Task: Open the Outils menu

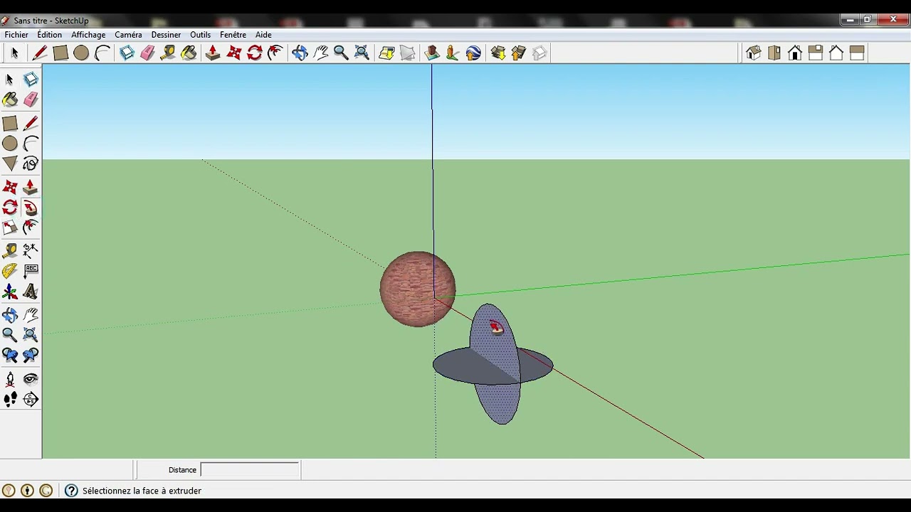Action: 200,34
